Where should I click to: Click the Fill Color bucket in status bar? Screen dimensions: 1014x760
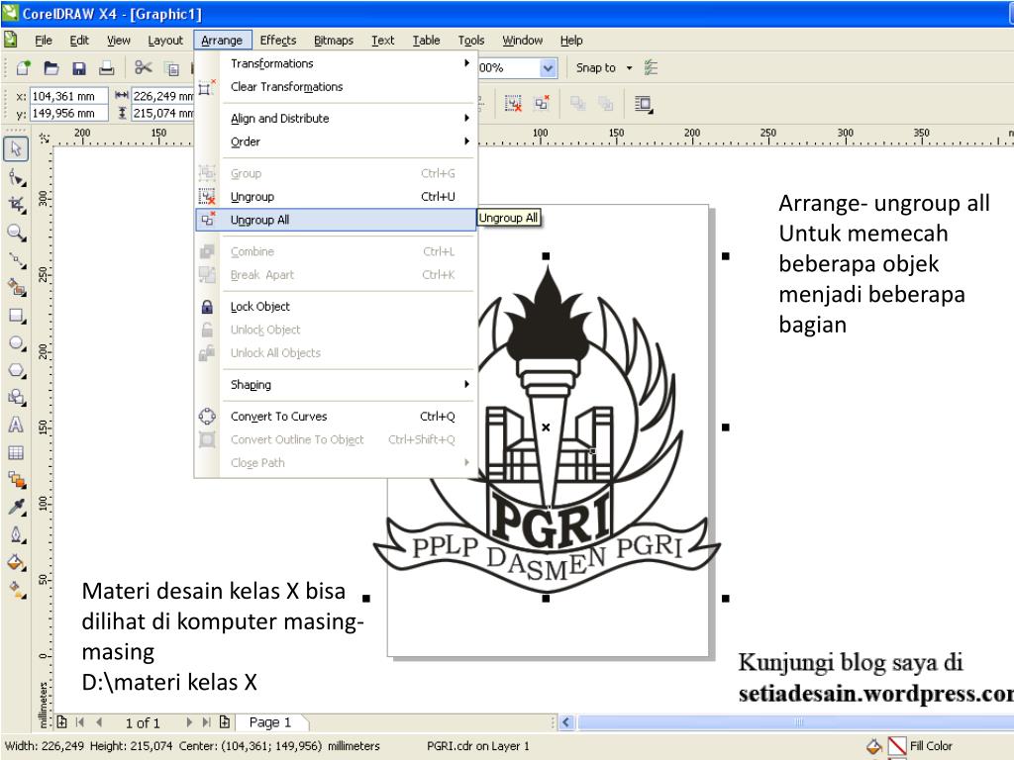tap(874, 746)
